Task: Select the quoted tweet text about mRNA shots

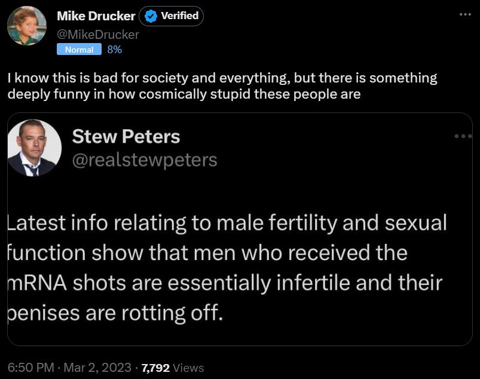Action: (227, 267)
